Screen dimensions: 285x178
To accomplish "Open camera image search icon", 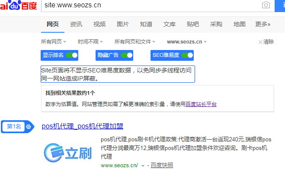I will 266,5.
